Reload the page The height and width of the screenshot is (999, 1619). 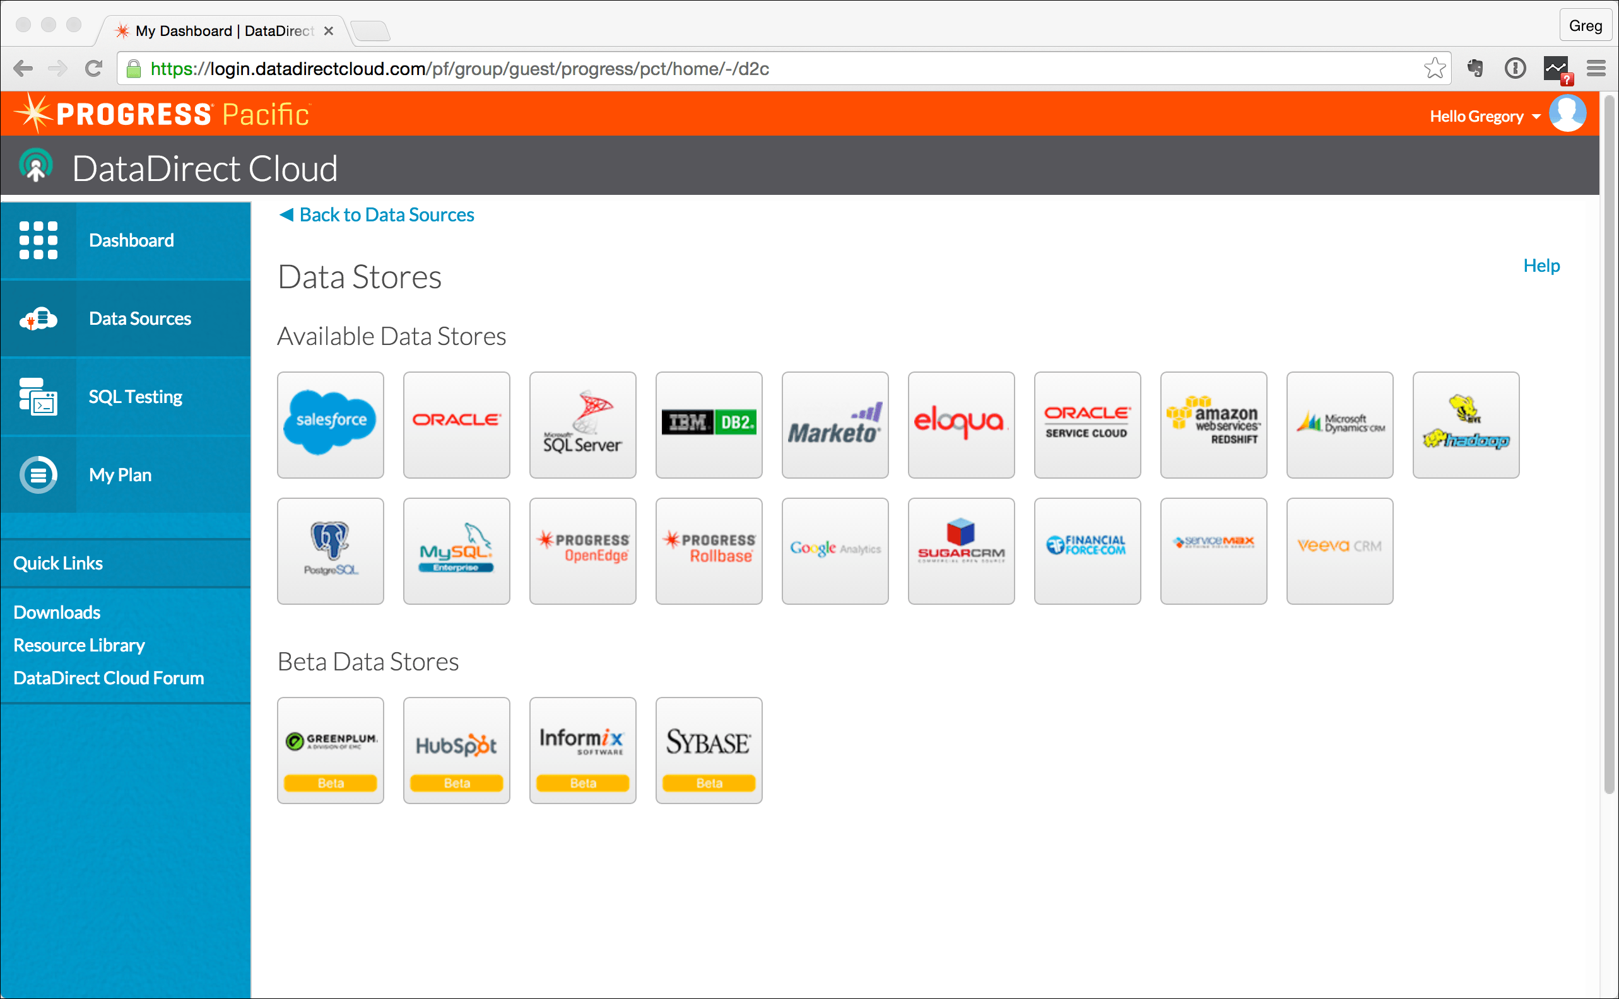tap(94, 68)
